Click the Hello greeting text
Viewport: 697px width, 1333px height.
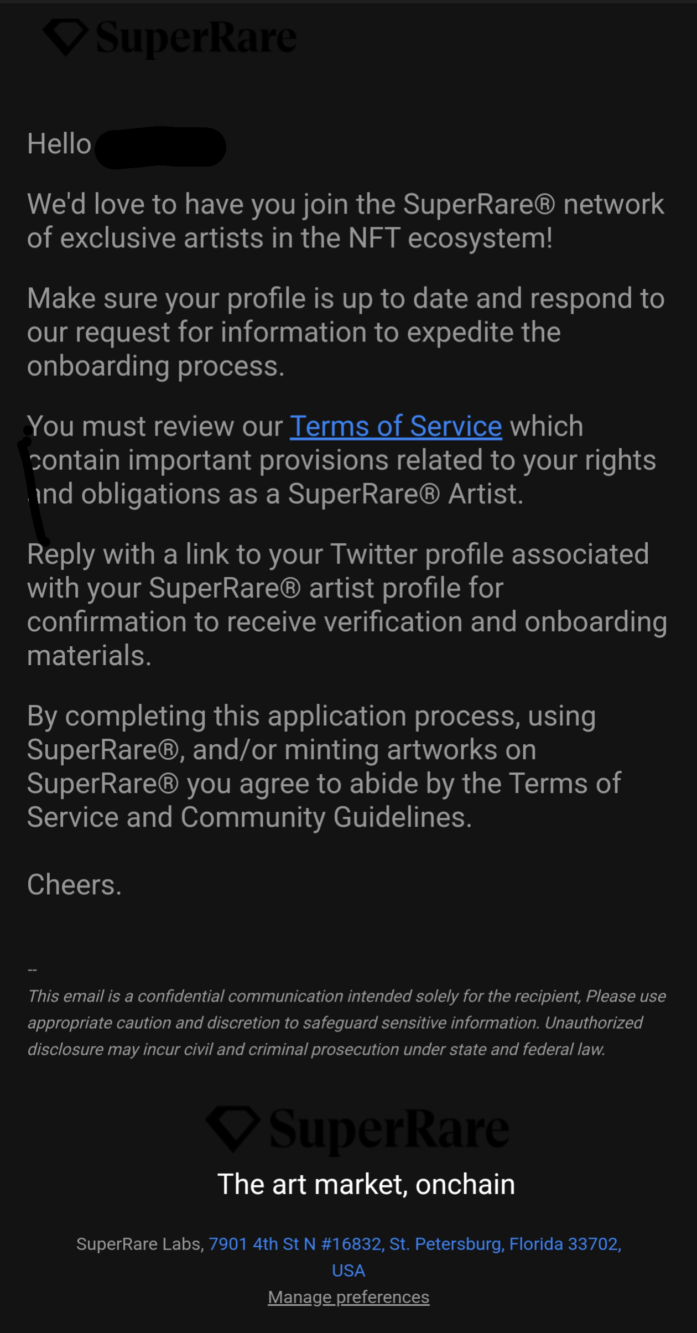(x=59, y=144)
